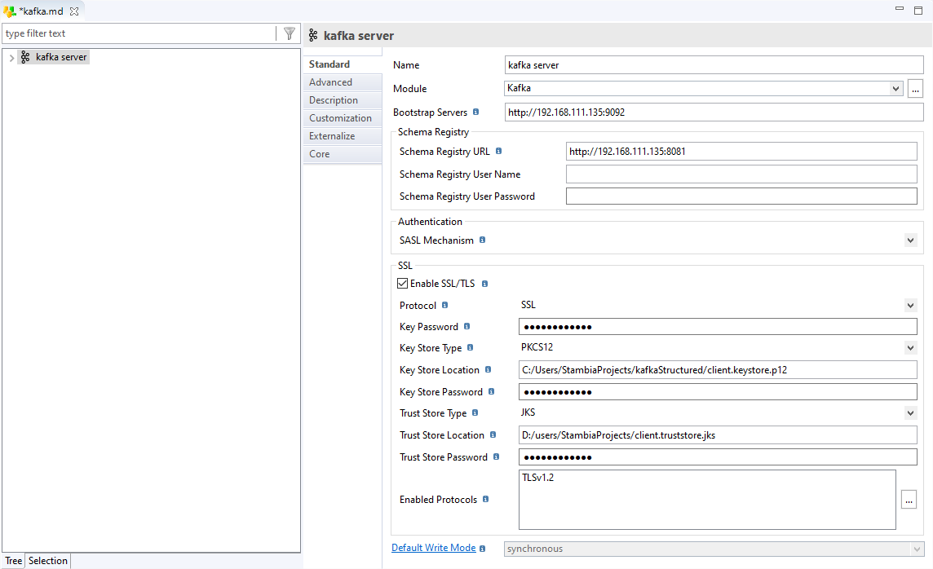Viewport: 933px width, 569px height.
Task: Click the Trust Store Password field
Action: tap(718, 457)
